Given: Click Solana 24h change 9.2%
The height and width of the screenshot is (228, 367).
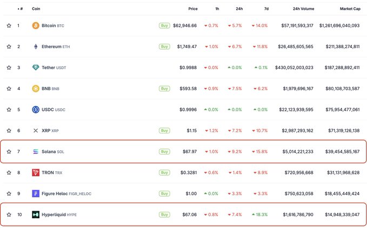Looking at the screenshot, I should [235, 151].
